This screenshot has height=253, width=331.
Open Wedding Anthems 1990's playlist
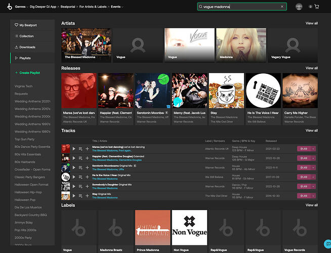[32, 124]
